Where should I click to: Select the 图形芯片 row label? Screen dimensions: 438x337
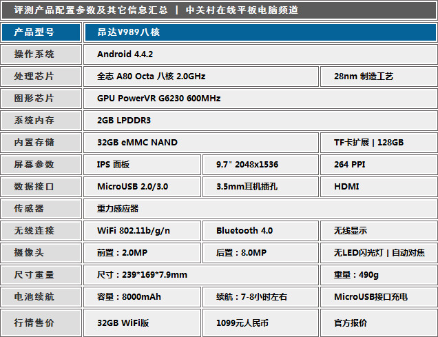click(41, 99)
